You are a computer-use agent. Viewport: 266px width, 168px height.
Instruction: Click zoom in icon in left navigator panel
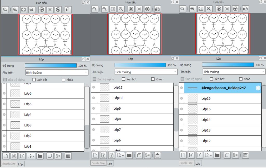coord(15,10)
